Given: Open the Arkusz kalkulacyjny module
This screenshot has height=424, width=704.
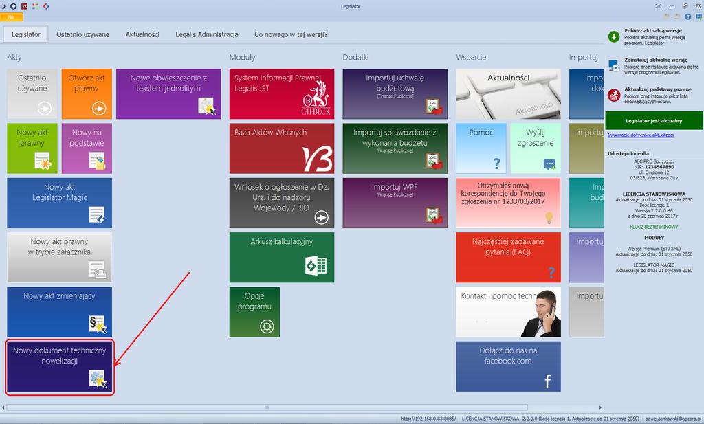Looking at the screenshot, I should pyautogui.click(x=282, y=258).
